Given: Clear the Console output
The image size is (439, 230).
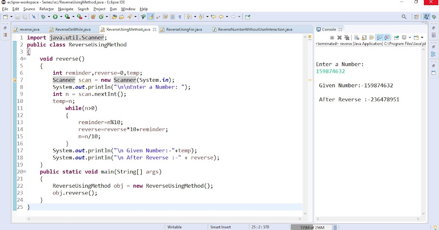Looking at the screenshot, I should pos(357,37).
